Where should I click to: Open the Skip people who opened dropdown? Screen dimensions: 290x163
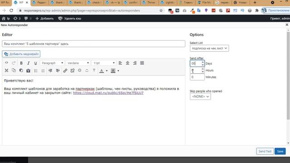pyautogui.click(x=200, y=96)
